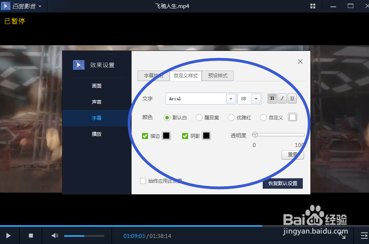Click the 百度影音 logo icon
Viewport: 369px width, 244px height.
tap(5, 6)
